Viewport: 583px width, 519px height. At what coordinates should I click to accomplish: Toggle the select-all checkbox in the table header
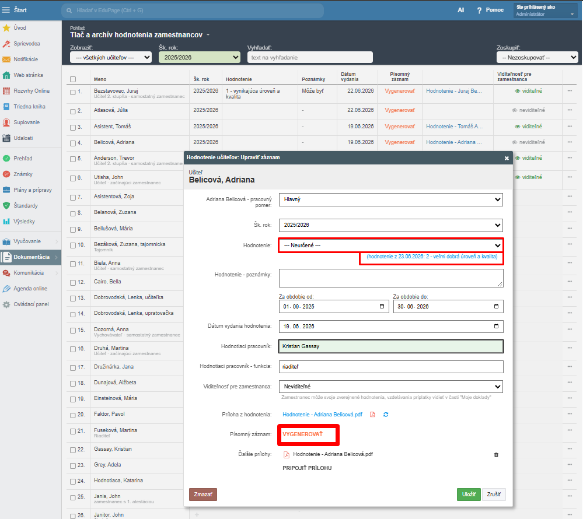(x=73, y=79)
